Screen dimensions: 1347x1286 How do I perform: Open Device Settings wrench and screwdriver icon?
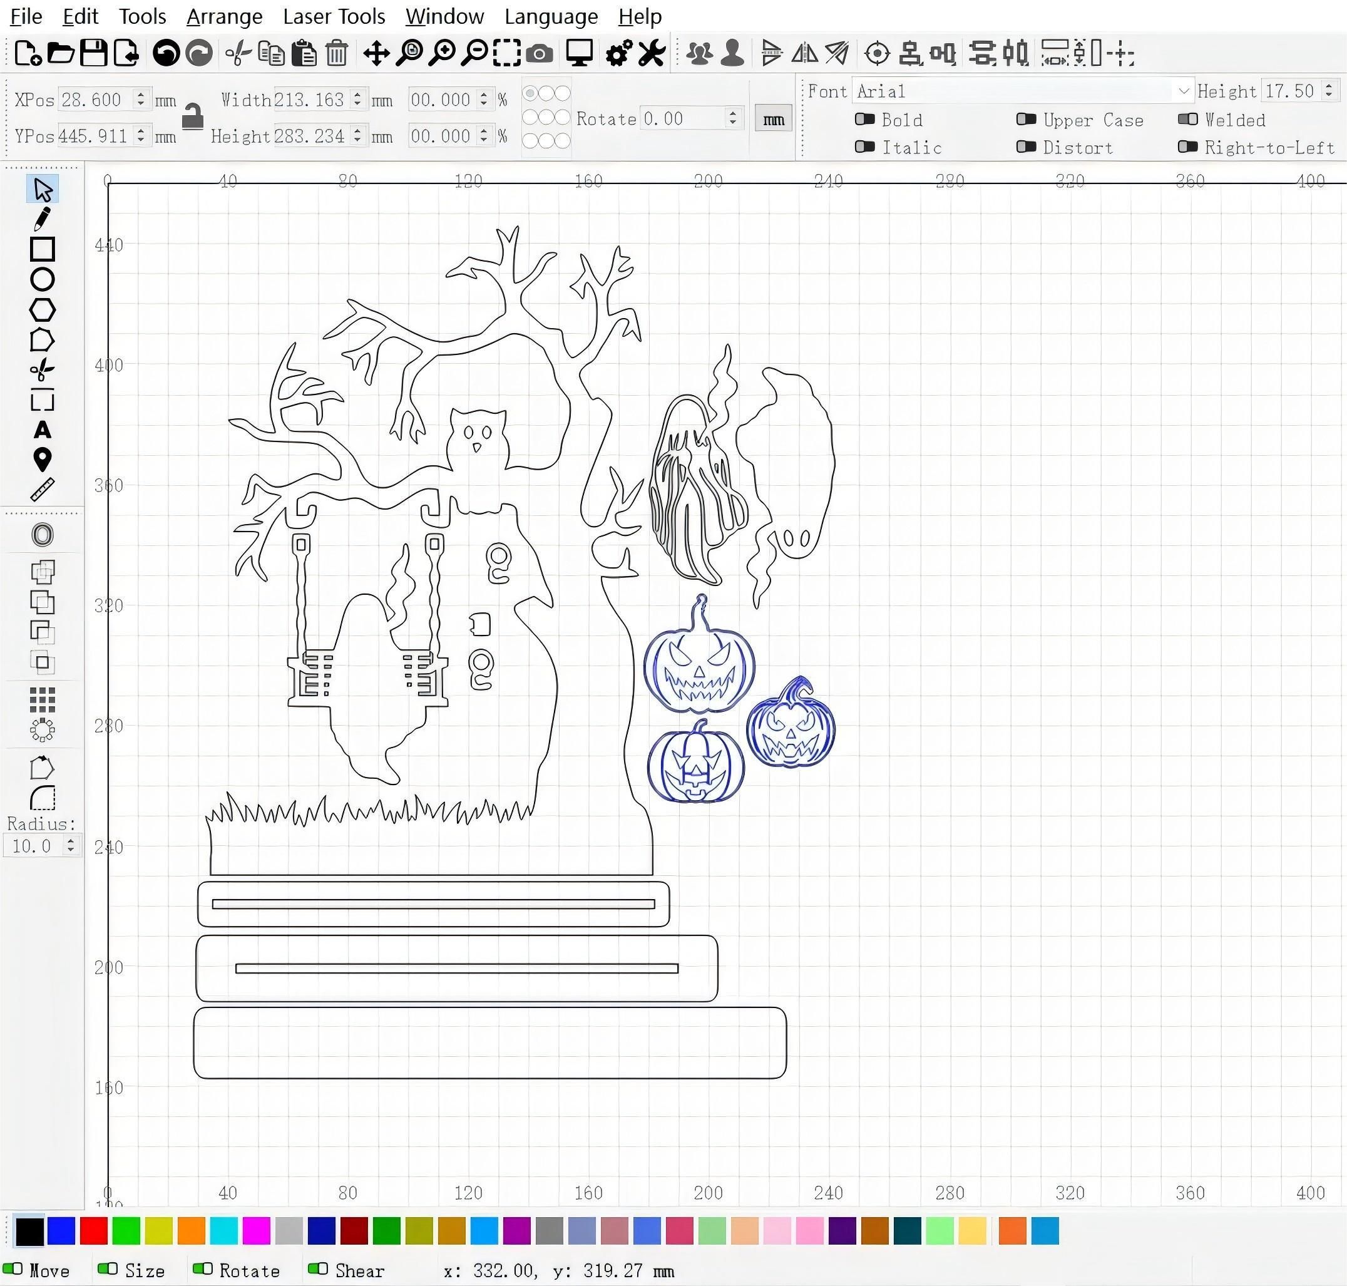click(652, 53)
